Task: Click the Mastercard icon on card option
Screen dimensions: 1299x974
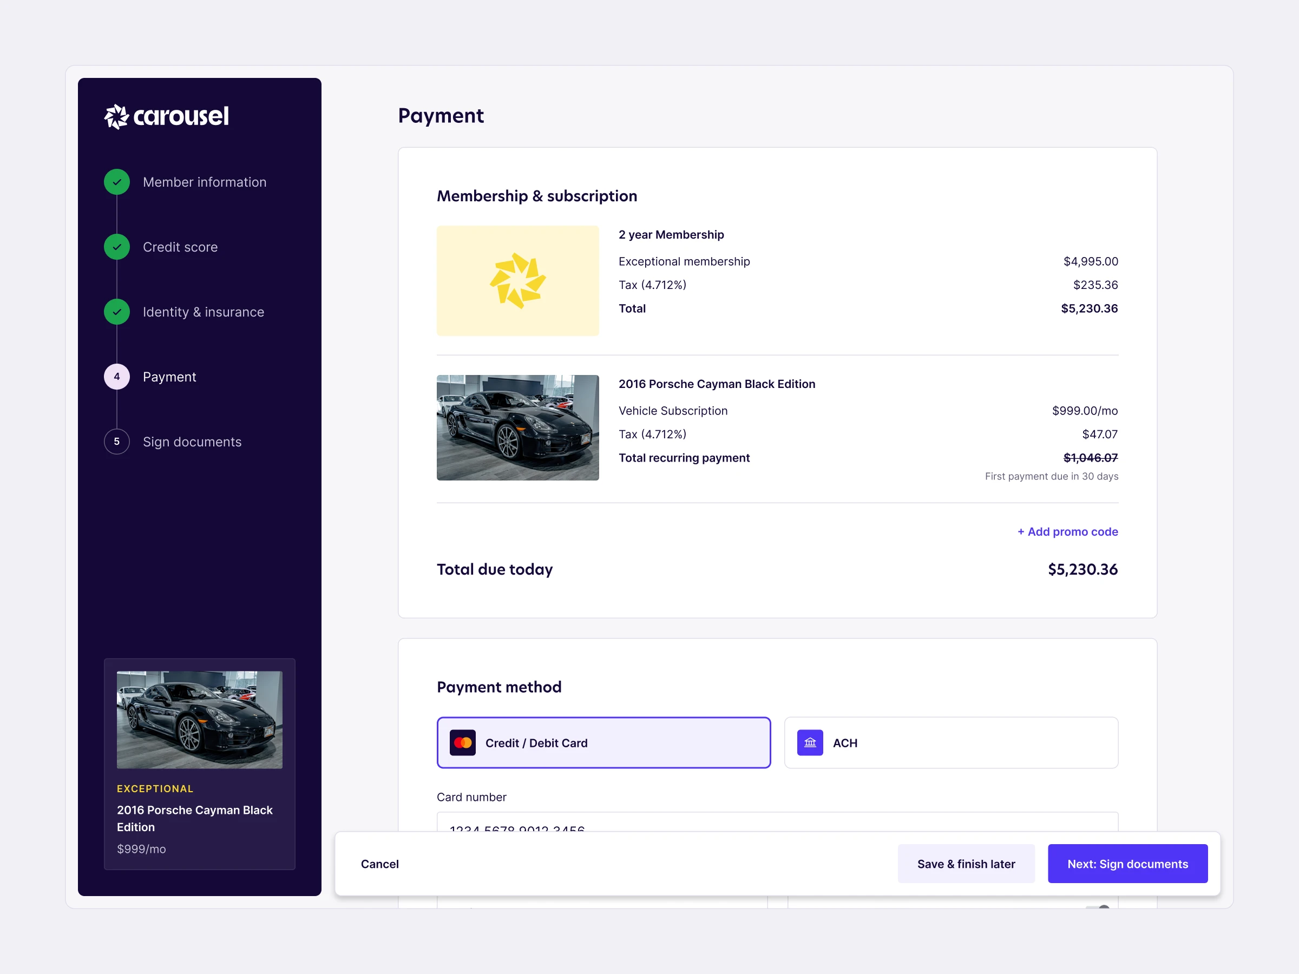Action: (463, 743)
